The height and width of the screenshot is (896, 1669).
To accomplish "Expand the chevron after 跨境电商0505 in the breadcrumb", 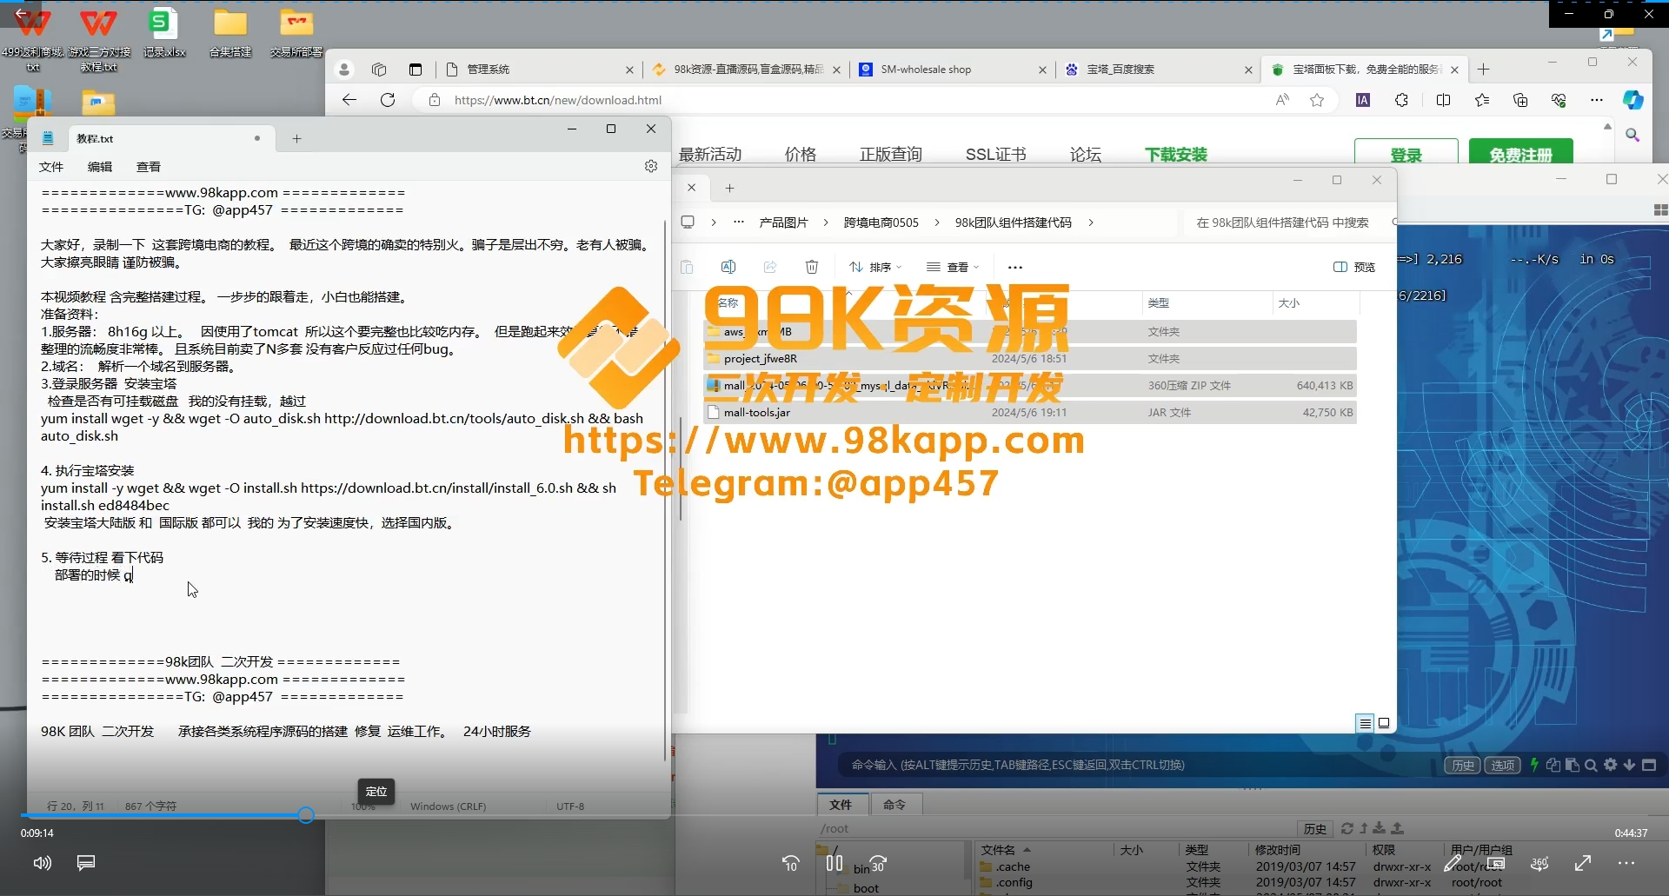I will [937, 222].
